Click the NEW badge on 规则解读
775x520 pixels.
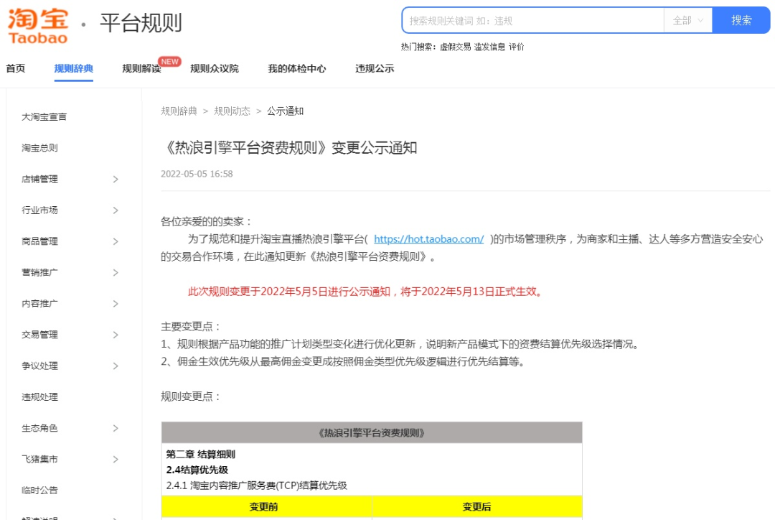pyautogui.click(x=169, y=61)
